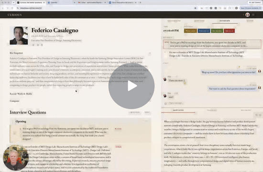Image resolution: width=263 pixels, height=172 pixels.
Task: Switch to the Recording tab in lower panel
Action: [246, 110]
